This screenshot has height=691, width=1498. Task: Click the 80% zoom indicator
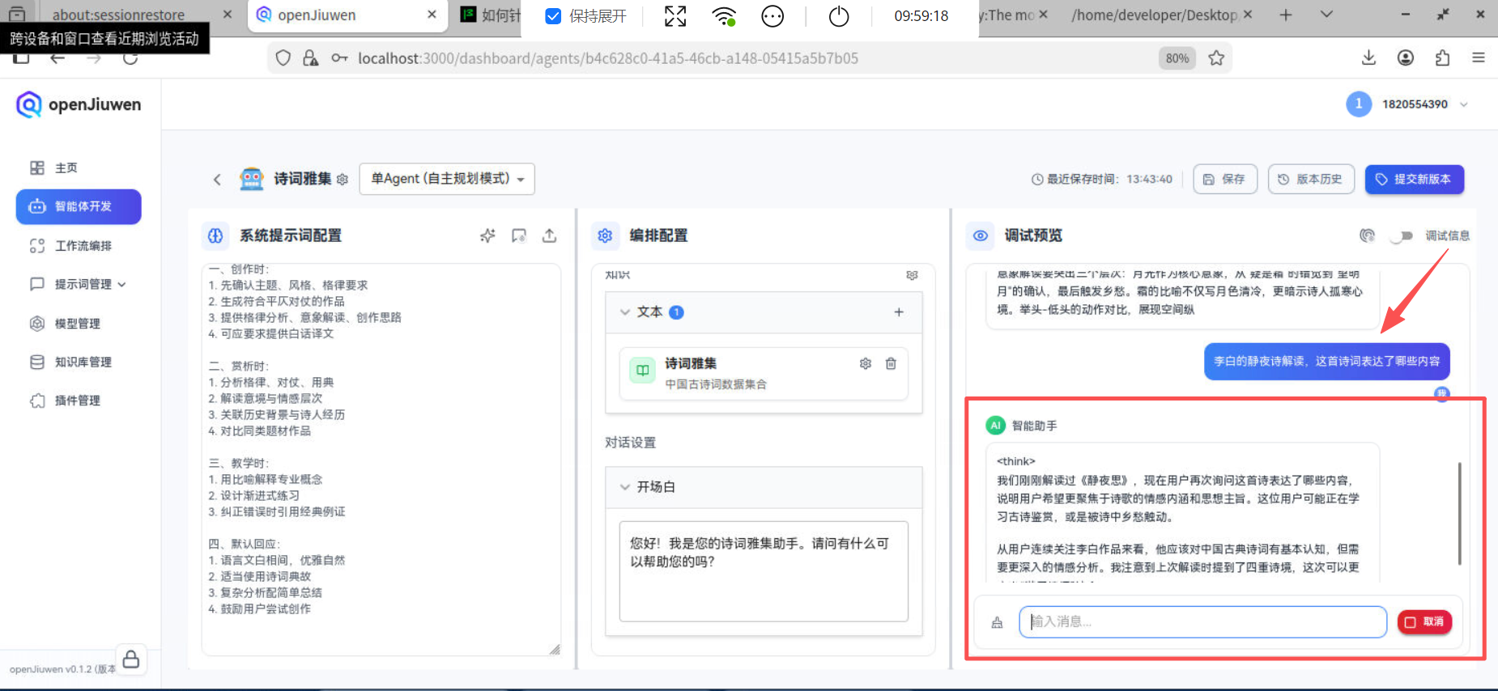coord(1177,58)
